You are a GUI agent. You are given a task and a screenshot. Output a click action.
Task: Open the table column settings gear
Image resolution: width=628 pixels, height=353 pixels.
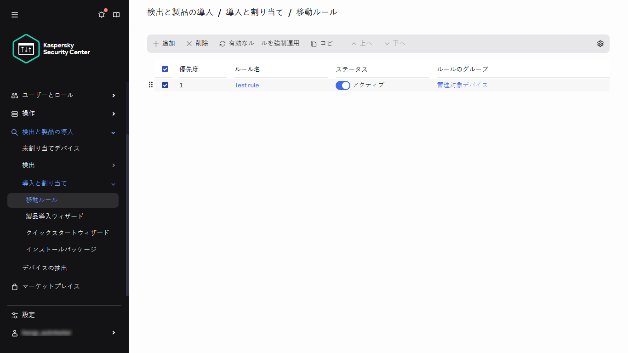pos(600,43)
